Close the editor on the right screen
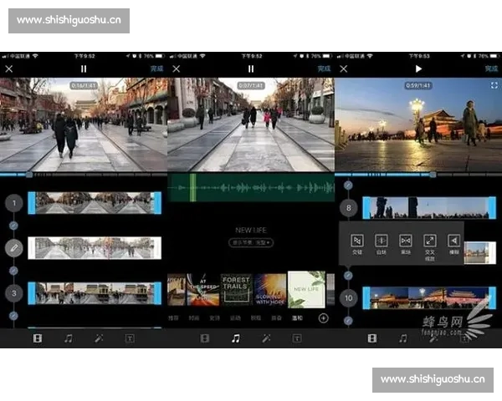Screen dimensions: 502x401 (x=344, y=69)
